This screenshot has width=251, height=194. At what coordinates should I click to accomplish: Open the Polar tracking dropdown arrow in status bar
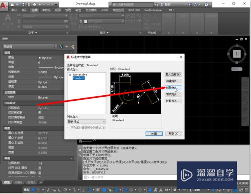pyautogui.click(x=70, y=190)
